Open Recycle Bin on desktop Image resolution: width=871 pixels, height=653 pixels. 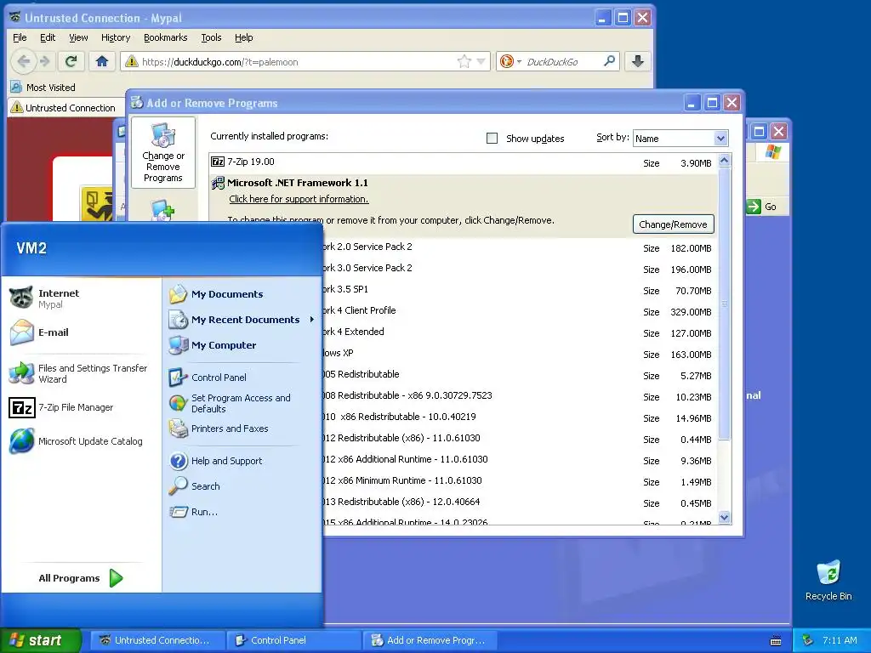click(828, 580)
